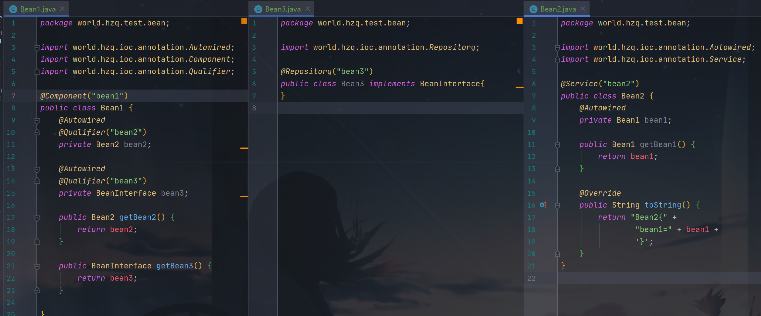Click the Java class icon on Bean2.java tab

[x=533, y=9]
